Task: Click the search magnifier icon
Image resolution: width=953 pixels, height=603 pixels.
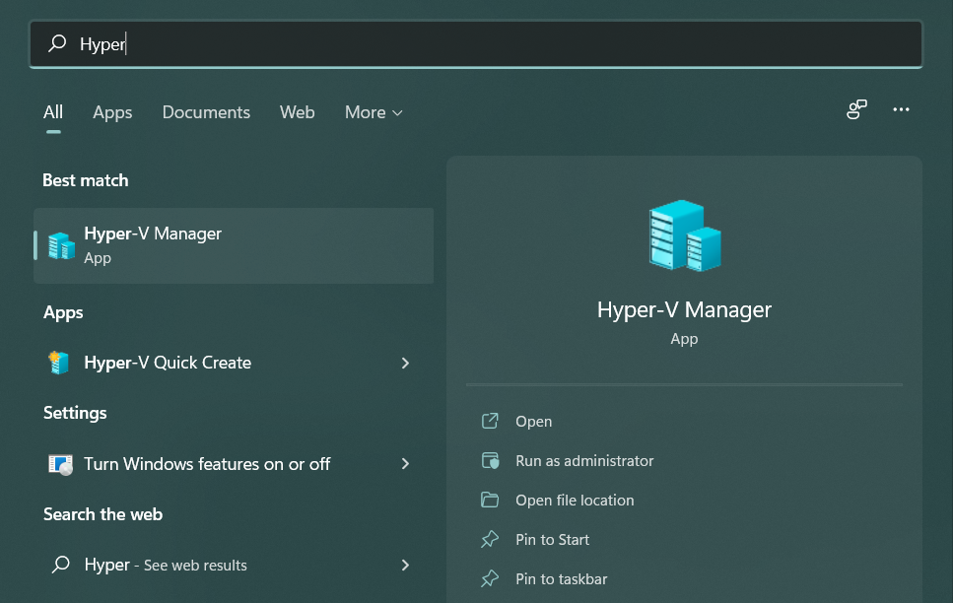Action: coord(56,43)
